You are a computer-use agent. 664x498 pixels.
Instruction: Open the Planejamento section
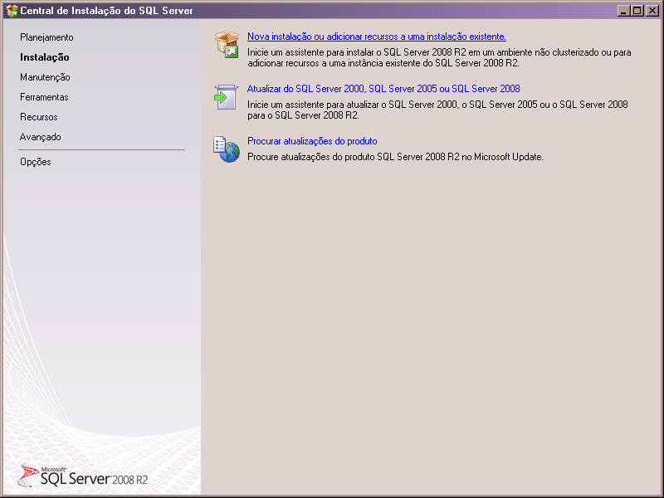coord(46,37)
